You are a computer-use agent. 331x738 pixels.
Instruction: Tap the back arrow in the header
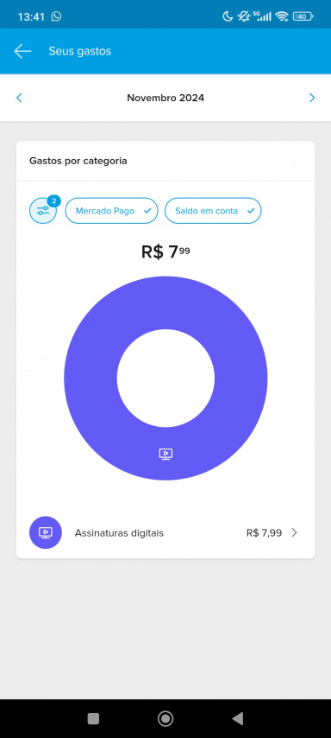[22, 51]
